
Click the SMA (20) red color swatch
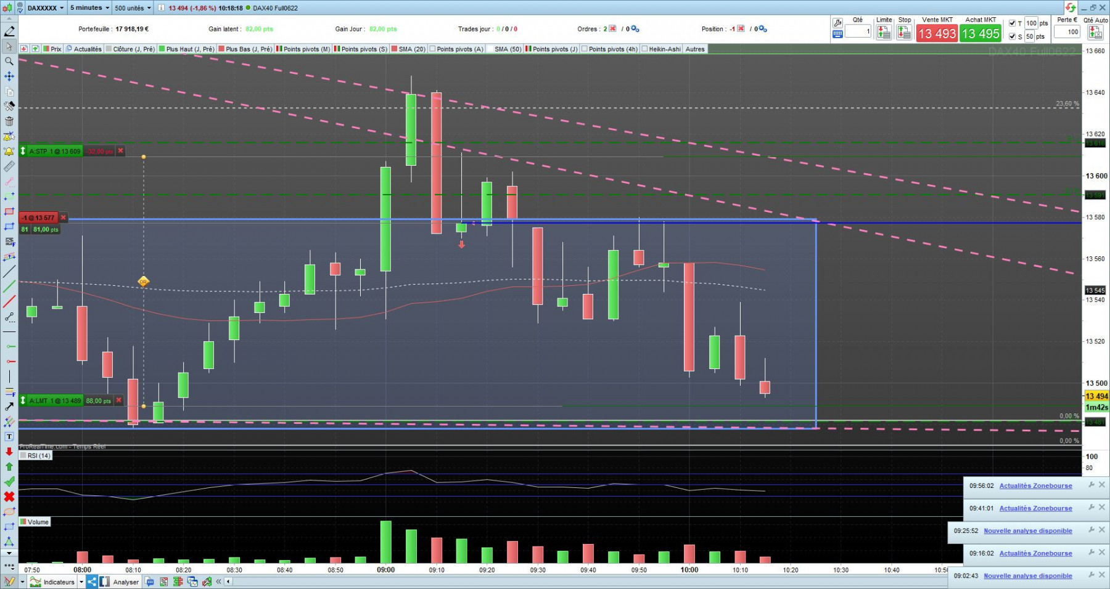point(394,49)
